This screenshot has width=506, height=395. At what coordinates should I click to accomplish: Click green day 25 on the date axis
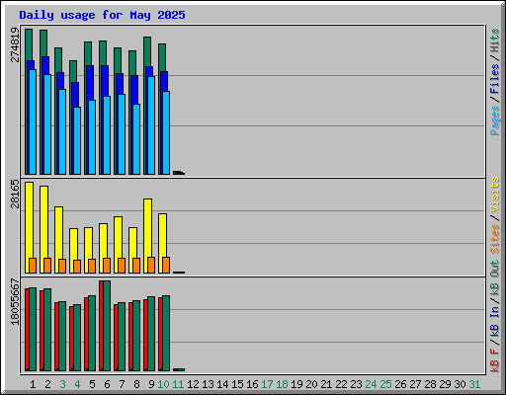(385, 384)
